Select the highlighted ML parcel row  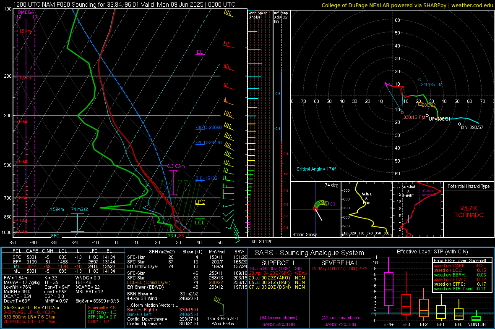coord(64,266)
